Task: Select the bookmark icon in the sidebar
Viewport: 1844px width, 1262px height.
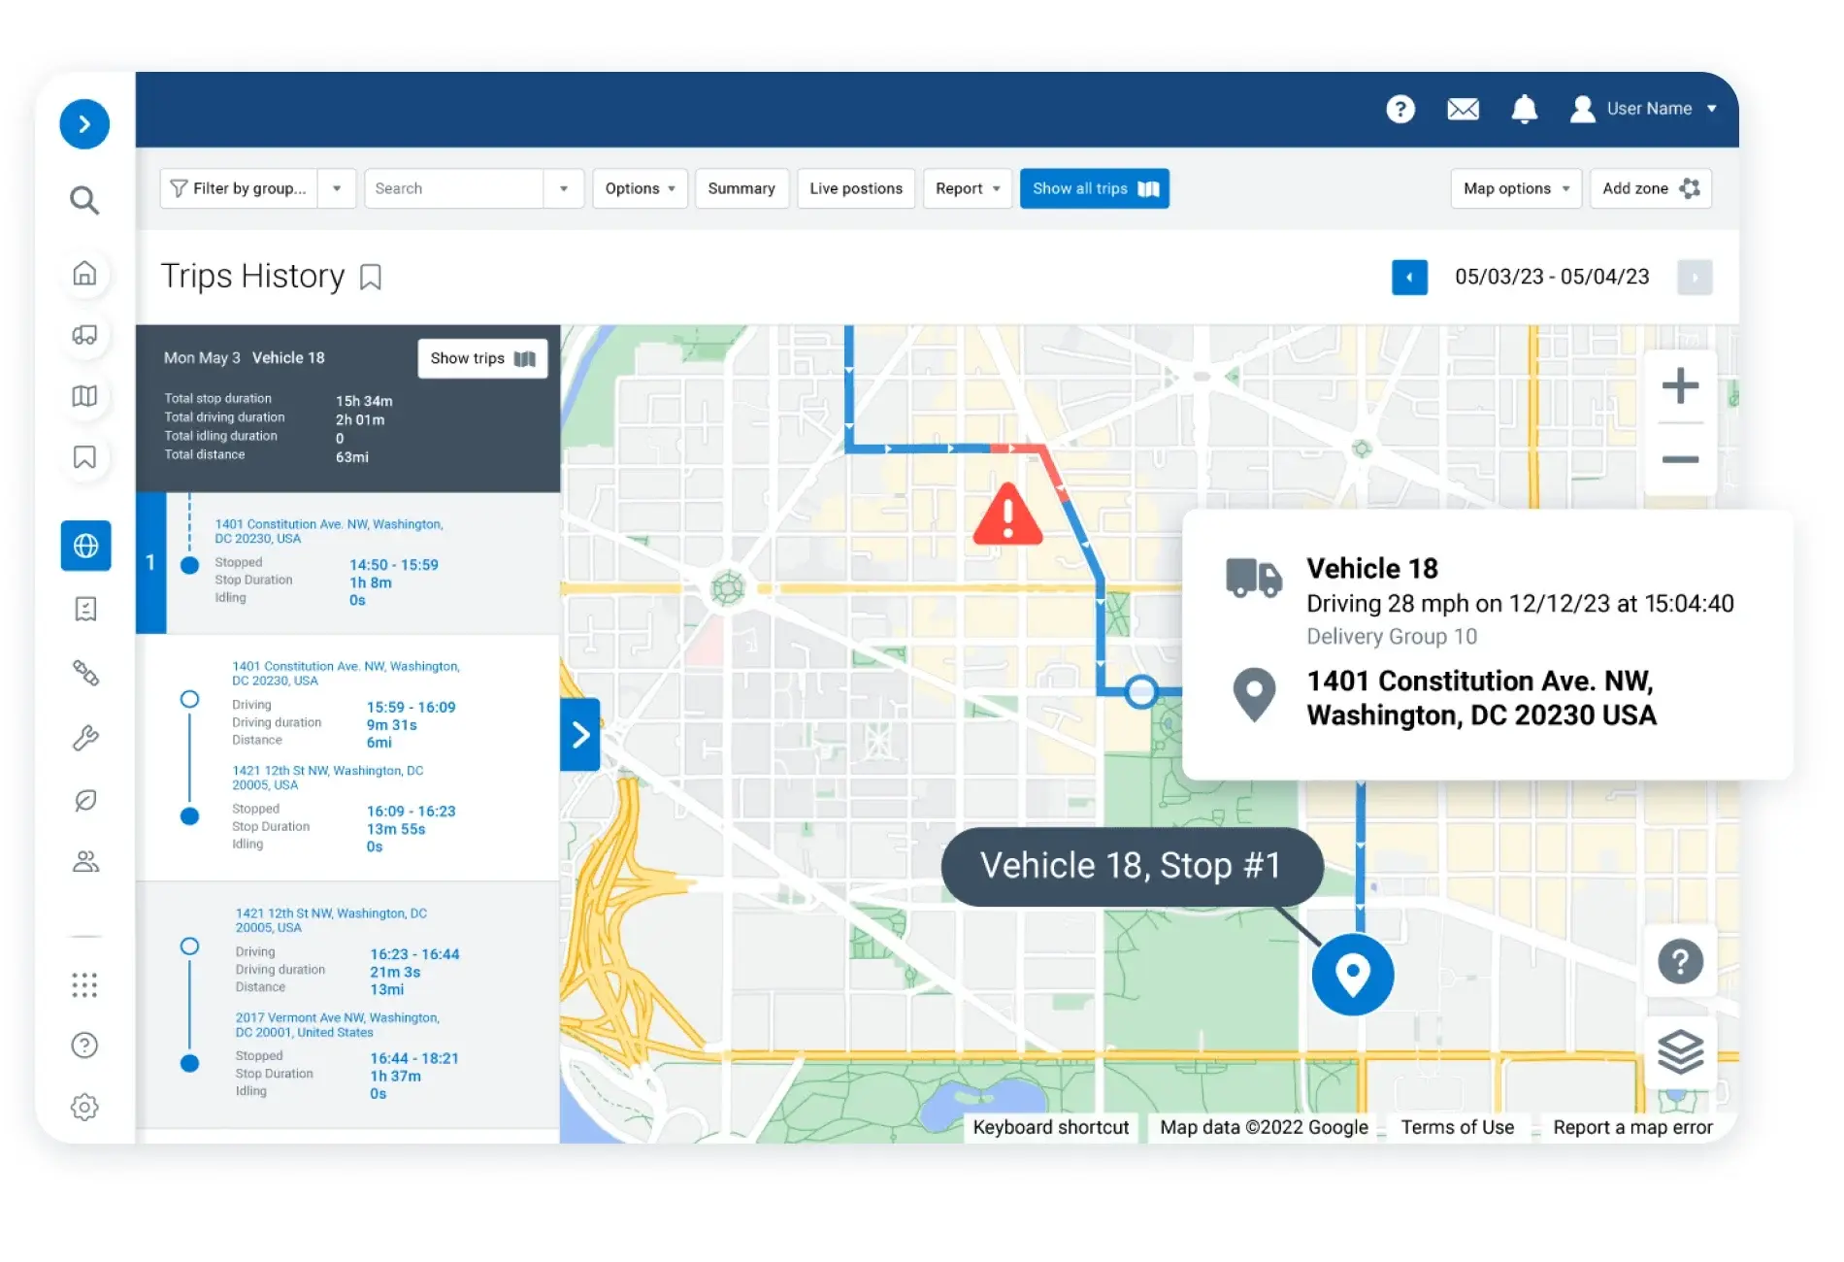Action: pos(85,458)
